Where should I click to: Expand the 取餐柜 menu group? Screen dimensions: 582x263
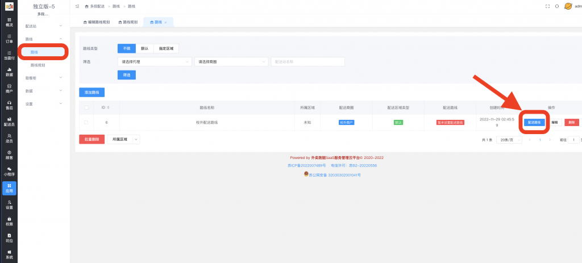[44, 78]
